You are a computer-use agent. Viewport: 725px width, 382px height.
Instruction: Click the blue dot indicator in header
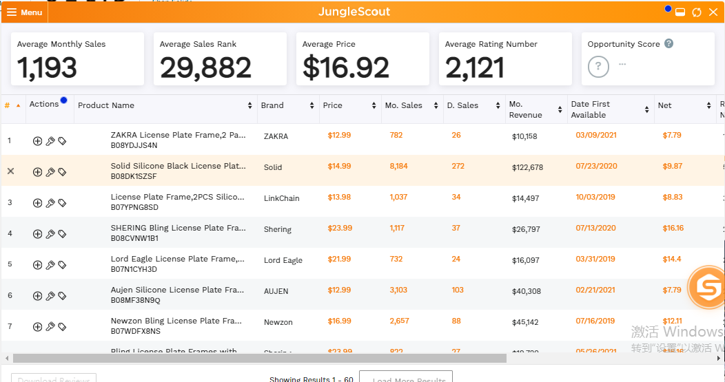(668, 8)
